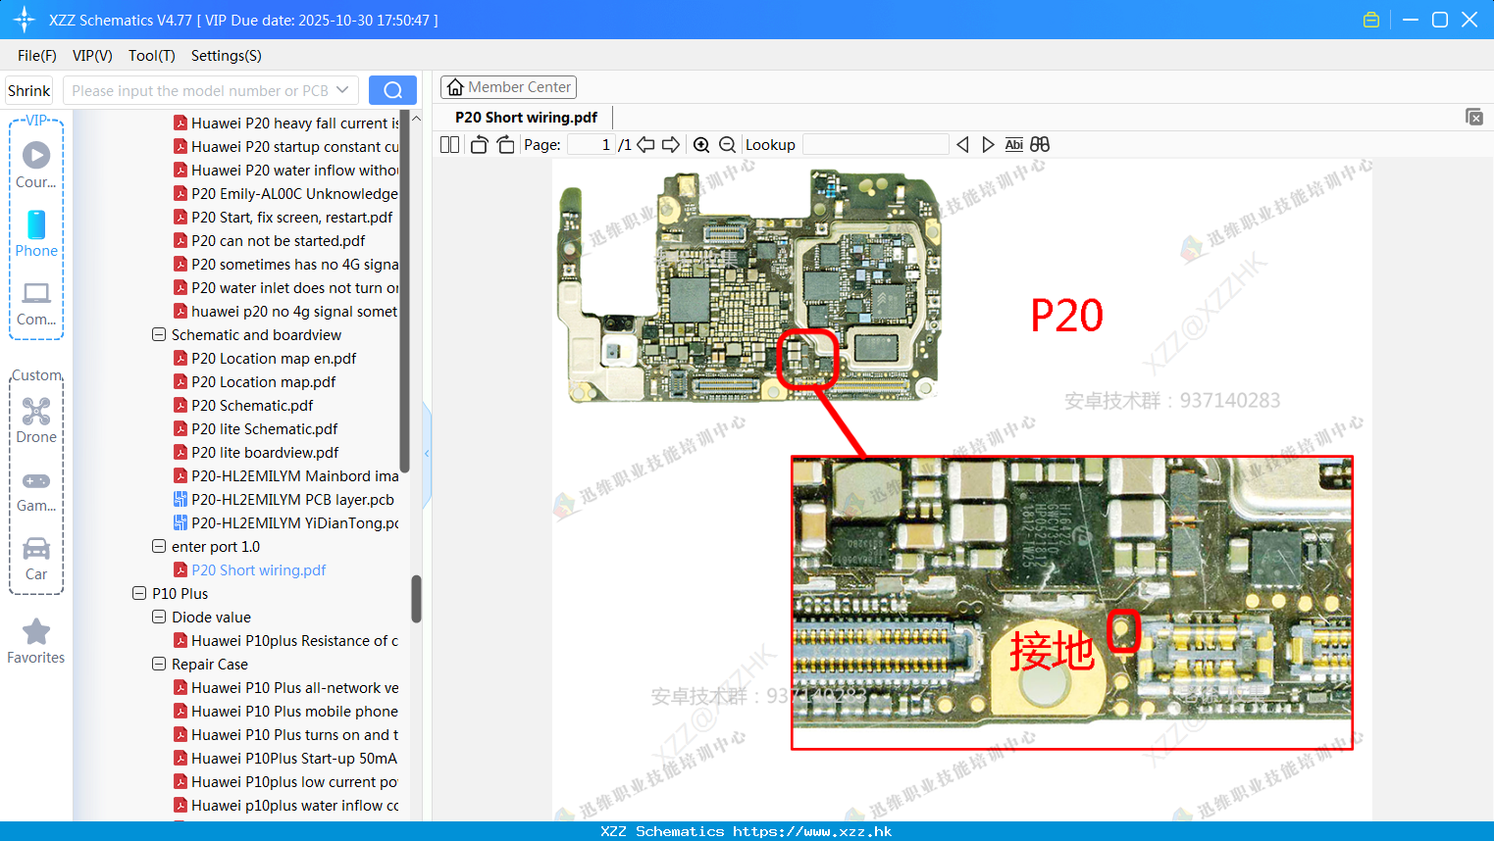The height and width of the screenshot is (841, 1494).
Task: Open the Tool(T) menu
Action: pyautogui.click(x=152, y=55)
